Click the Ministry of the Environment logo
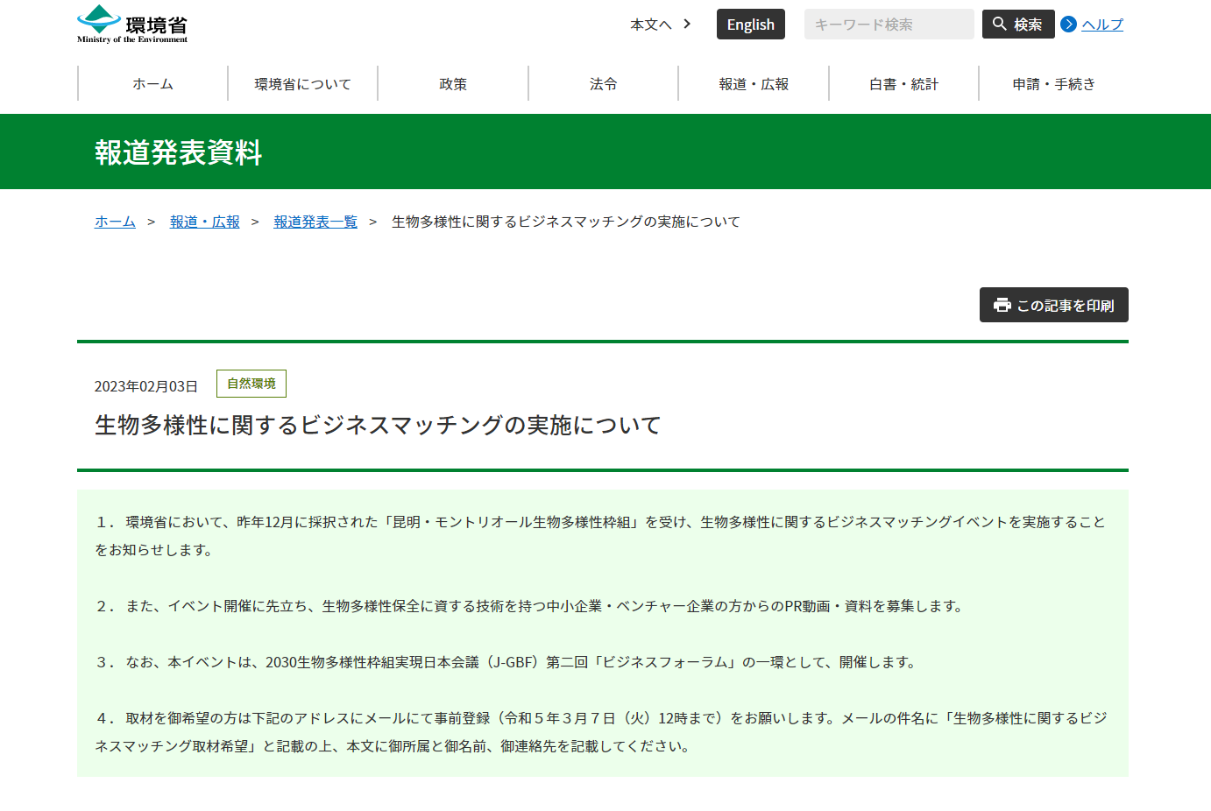Image resolution: width=1211 pixels, height=811 pixels. (132, 25)
